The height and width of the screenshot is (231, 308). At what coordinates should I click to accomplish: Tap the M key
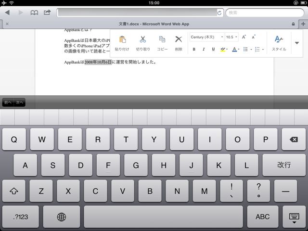point(204,191)
